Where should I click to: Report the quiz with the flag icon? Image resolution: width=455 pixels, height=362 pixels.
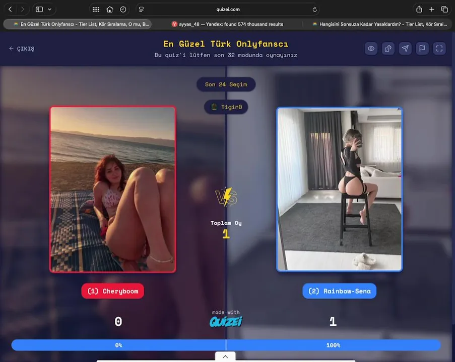pyautogui.click(x=422, y=49)
